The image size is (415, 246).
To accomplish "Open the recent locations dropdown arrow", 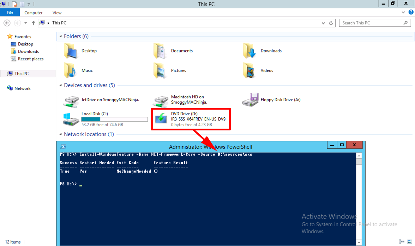I will tap(26, 23).
